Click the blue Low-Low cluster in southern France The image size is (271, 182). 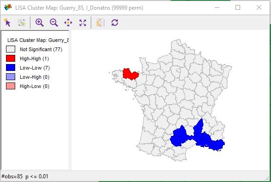pyautogui.click(x=202, y=138)
